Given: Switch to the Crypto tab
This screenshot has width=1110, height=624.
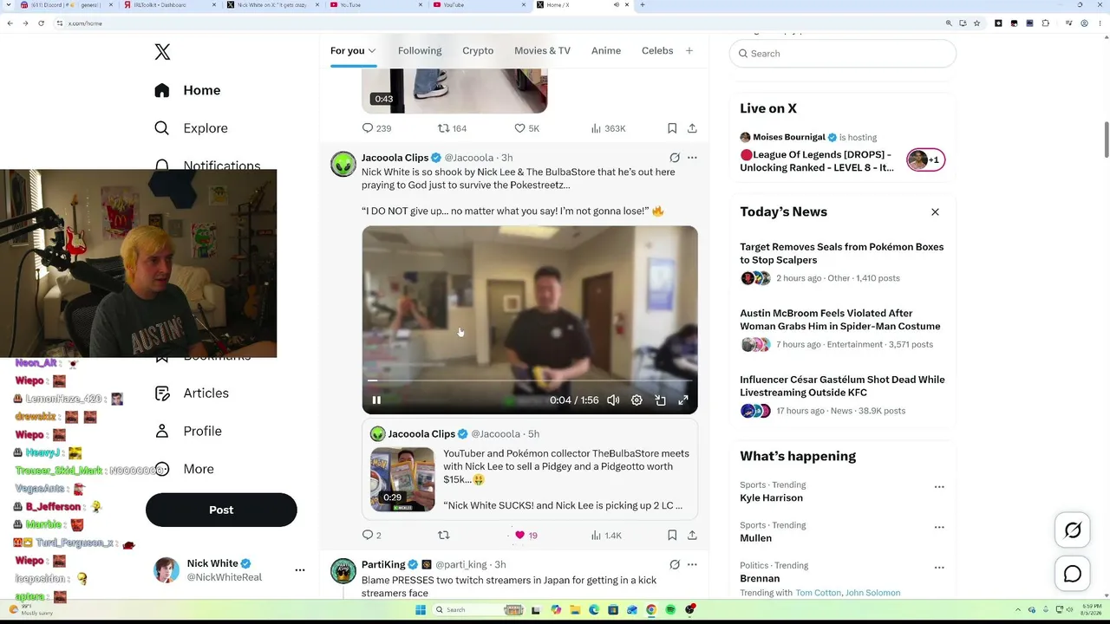Looking at the screenshot, I should tap(478, 51).
